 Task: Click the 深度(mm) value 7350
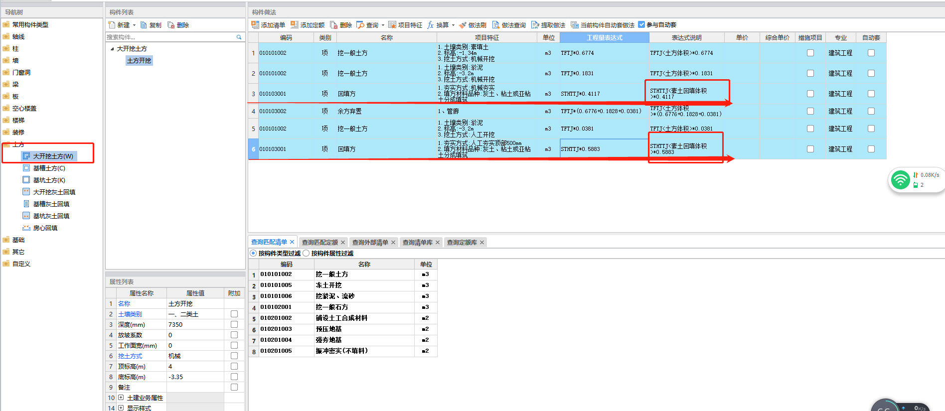pyautogui.click(x=195, y=324)
